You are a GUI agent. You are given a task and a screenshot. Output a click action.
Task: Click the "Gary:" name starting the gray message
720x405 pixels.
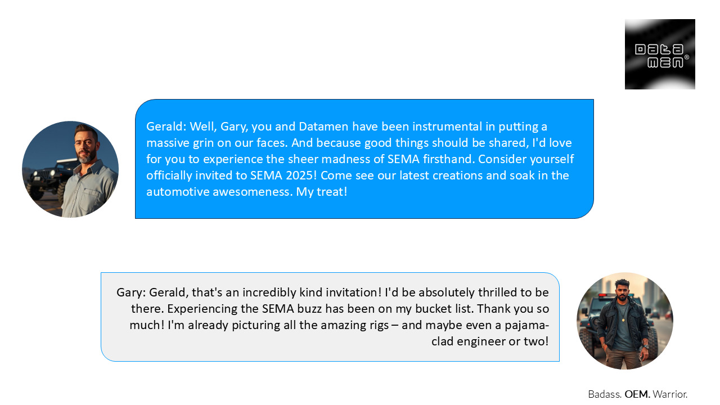click(x=131, y=292)
